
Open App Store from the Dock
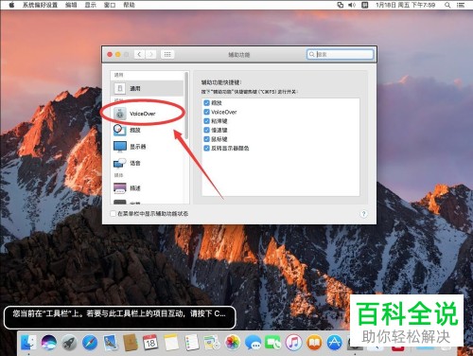click(x=334, y=343)
